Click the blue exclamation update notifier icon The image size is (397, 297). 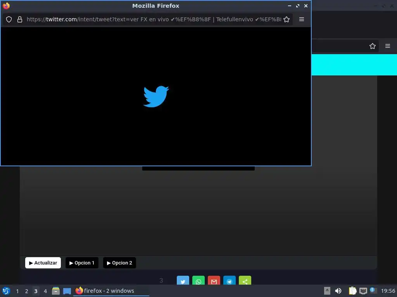[x=373, y=290]
